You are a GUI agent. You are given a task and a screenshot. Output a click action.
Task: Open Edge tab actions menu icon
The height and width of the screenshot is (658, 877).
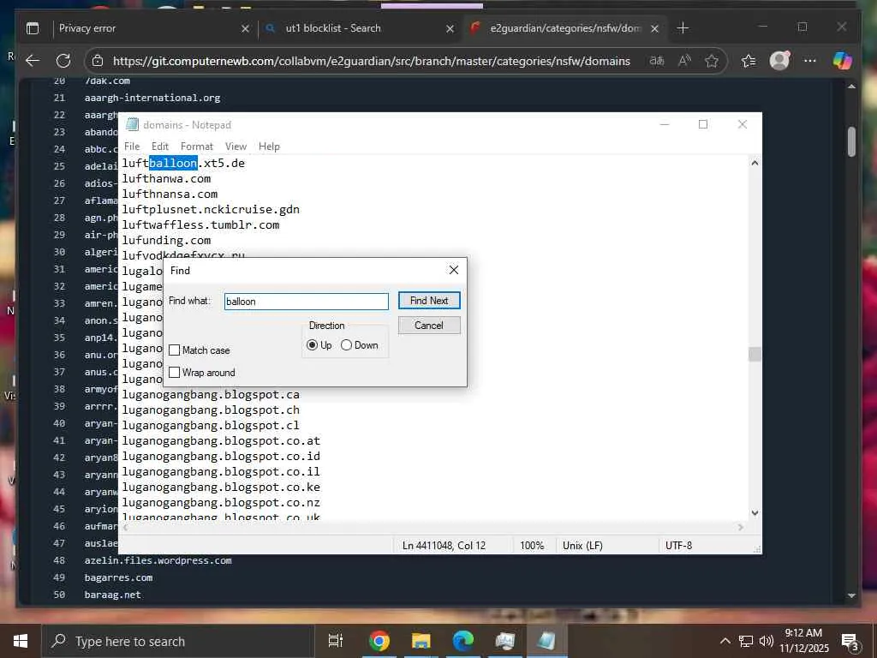point(33,28)
